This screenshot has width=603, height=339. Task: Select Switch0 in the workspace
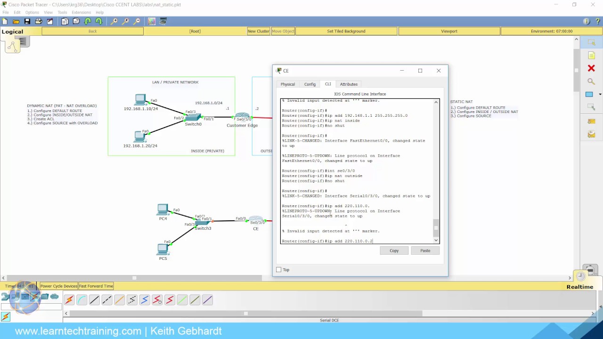coord(193,117)
